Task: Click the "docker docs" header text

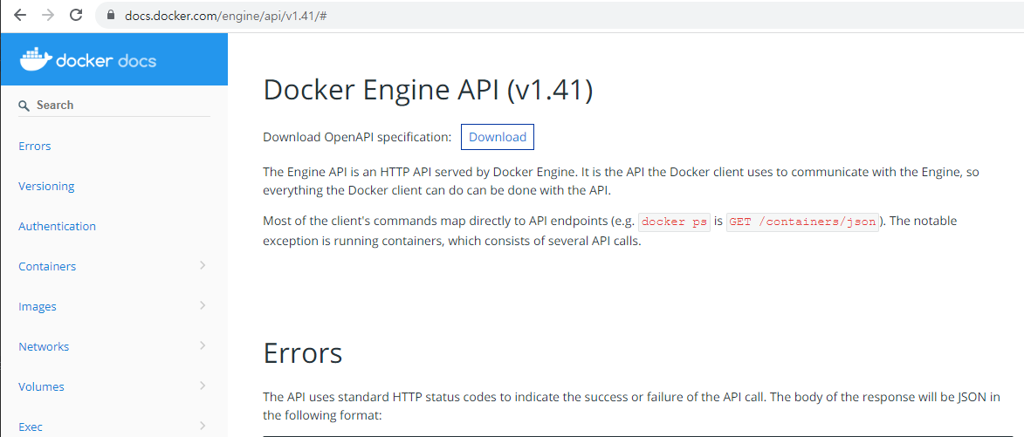Action: click(106, 61)
